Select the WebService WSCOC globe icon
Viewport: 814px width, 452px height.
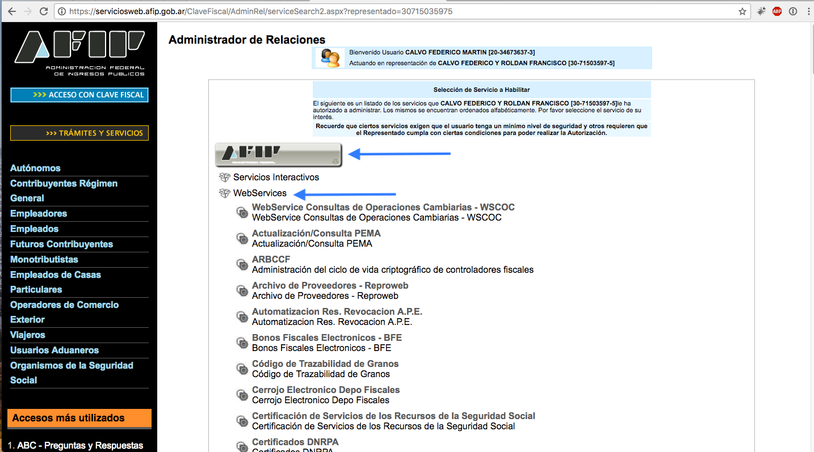point(242,212)
